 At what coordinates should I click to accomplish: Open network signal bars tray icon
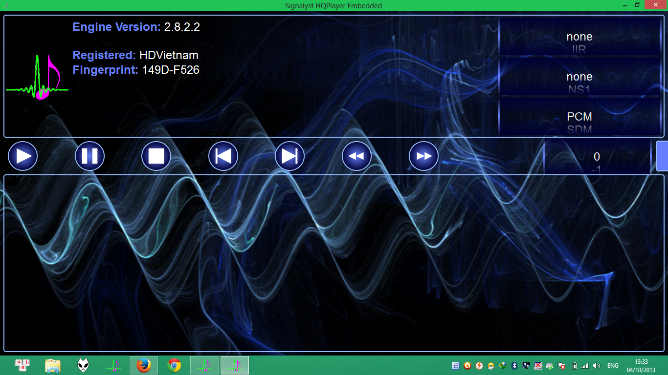[x=585, y=366]
